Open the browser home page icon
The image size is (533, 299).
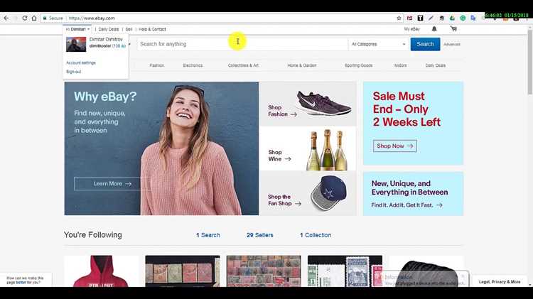[x=34, y=18]
